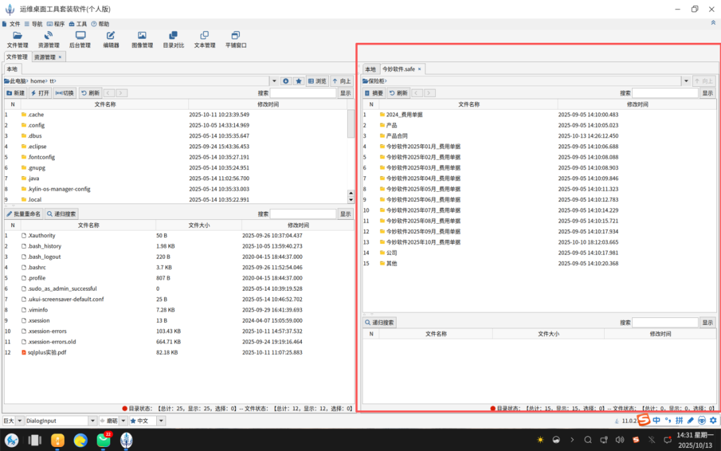The height and width of the screenshot is (451, 721).
Task: Click the 打开 button
Action: [x=40, y=93]
